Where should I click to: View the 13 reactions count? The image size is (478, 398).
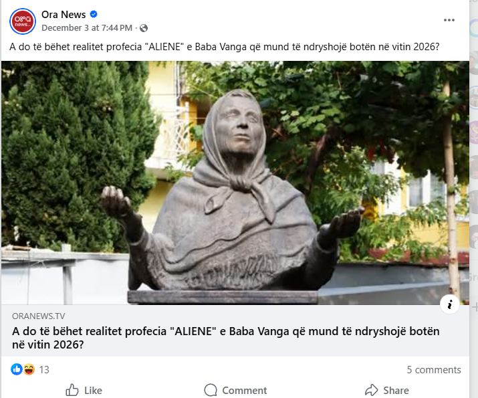click(44, 370)
